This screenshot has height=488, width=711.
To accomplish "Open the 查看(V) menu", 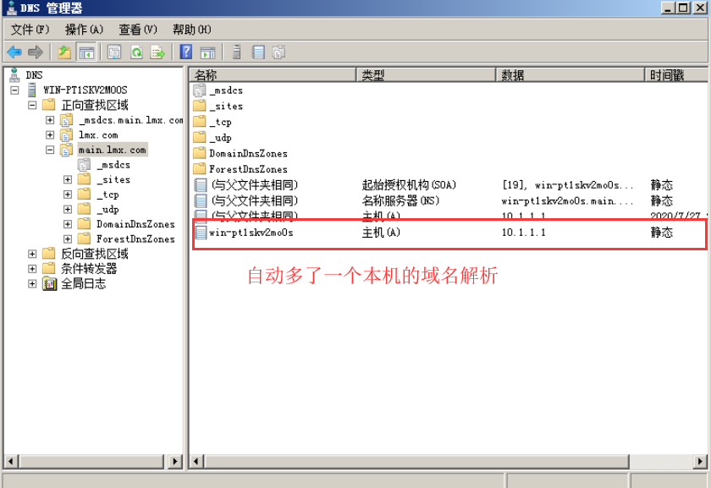I will click(x=138, y=30).
